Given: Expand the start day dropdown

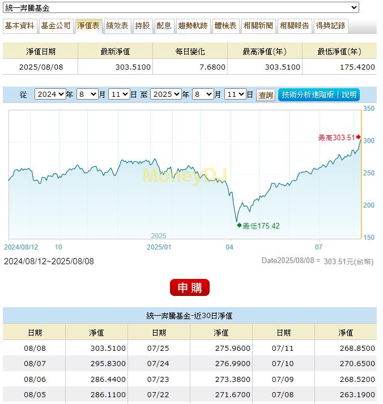Looking at the screenshot, I should click(x=119, y=94).
